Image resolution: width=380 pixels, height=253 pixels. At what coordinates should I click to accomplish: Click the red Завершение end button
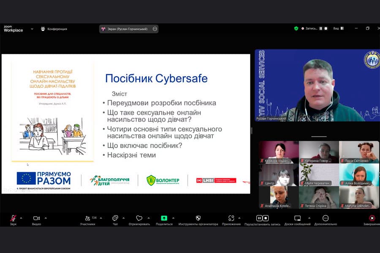point(372,218)
